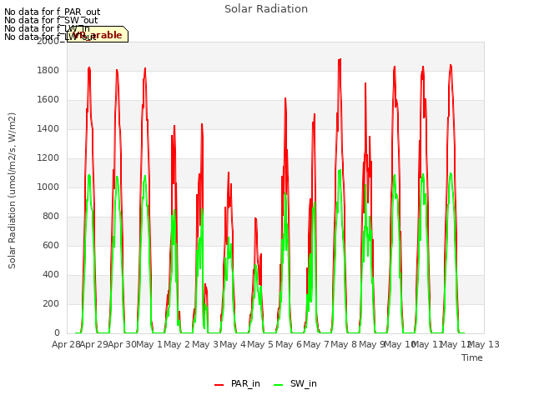This screenshot has width=534, height=400.
Task: Click the May 1 x-axis tick label
Action: (149, 344)
